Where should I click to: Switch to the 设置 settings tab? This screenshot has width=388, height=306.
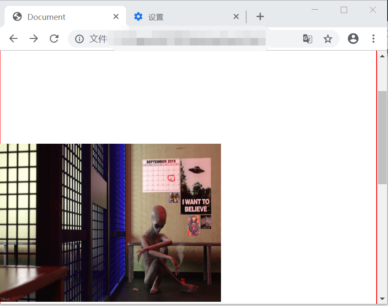click(x=186, y=17)
